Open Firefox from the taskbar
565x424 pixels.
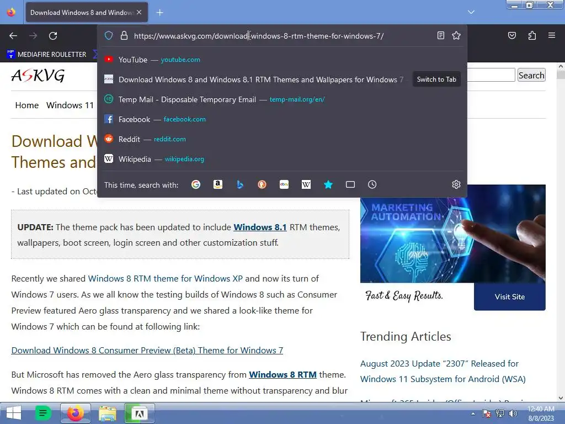(75, 413)
